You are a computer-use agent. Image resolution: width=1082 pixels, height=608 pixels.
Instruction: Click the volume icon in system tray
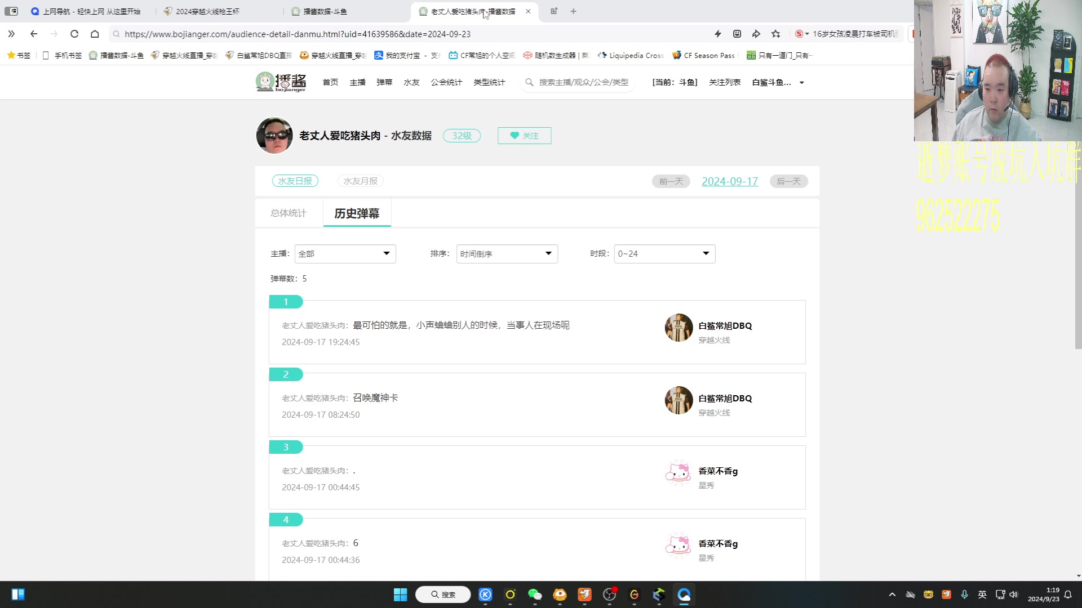1014,594
